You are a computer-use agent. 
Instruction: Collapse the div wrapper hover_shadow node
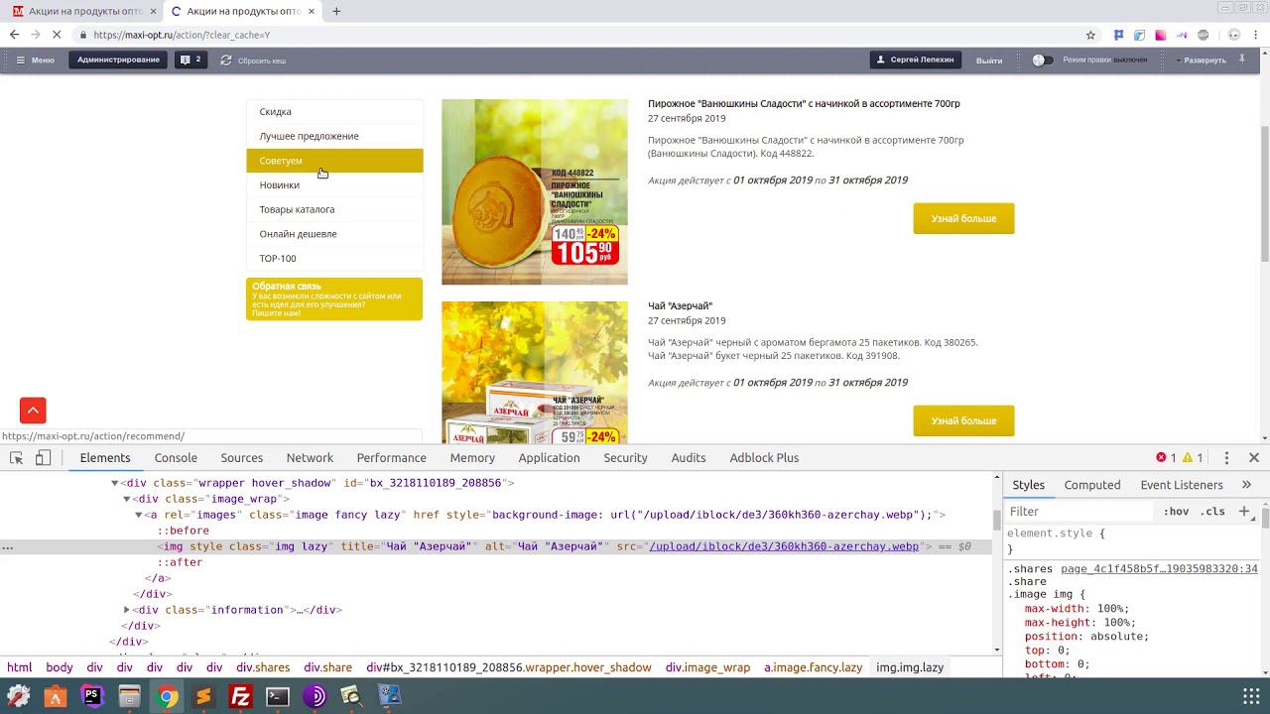115,483
